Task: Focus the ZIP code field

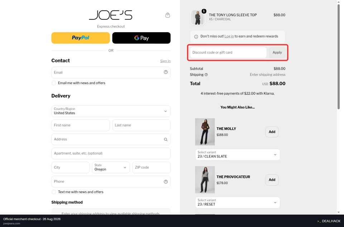Action: [151, 168]
